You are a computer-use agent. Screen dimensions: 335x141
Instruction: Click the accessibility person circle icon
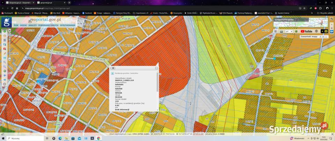tap(317, 31)
